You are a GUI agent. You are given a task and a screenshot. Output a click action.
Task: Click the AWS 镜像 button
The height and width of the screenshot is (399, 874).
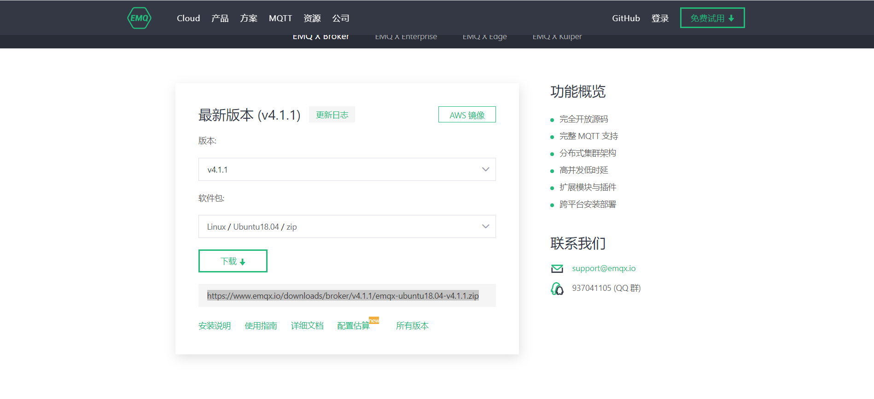click(x=467, y=115)
